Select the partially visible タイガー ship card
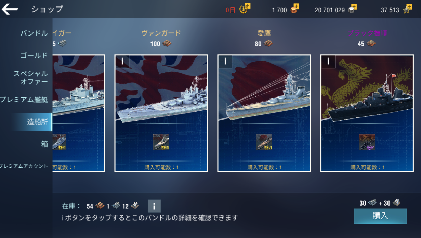421x238 pixels. (x=79, y=113)
